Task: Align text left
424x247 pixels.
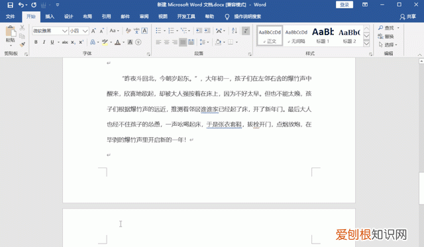Action: click(158, 42)
